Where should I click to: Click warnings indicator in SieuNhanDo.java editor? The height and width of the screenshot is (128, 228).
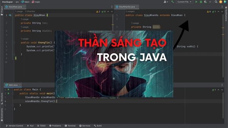(x=209, y=12)
